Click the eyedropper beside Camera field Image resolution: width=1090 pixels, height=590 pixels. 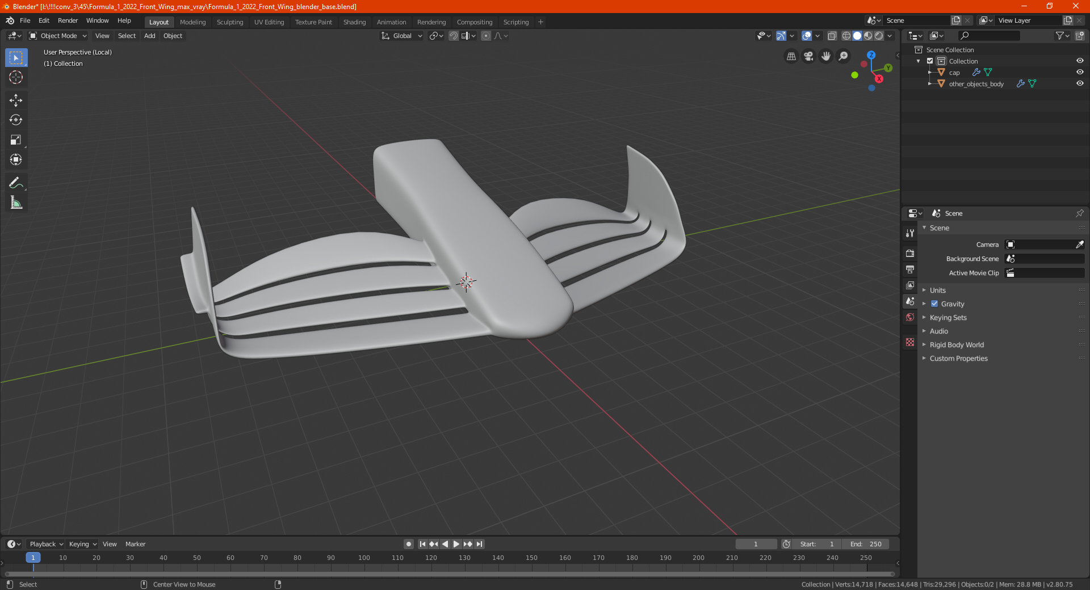(1079, 245)
